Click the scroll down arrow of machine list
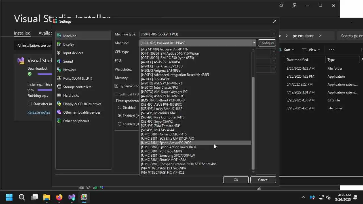Screen dimensions: 363x204 coord(254,172)
